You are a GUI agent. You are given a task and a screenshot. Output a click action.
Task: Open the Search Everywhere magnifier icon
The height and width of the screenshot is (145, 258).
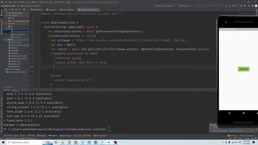[249, 6]
